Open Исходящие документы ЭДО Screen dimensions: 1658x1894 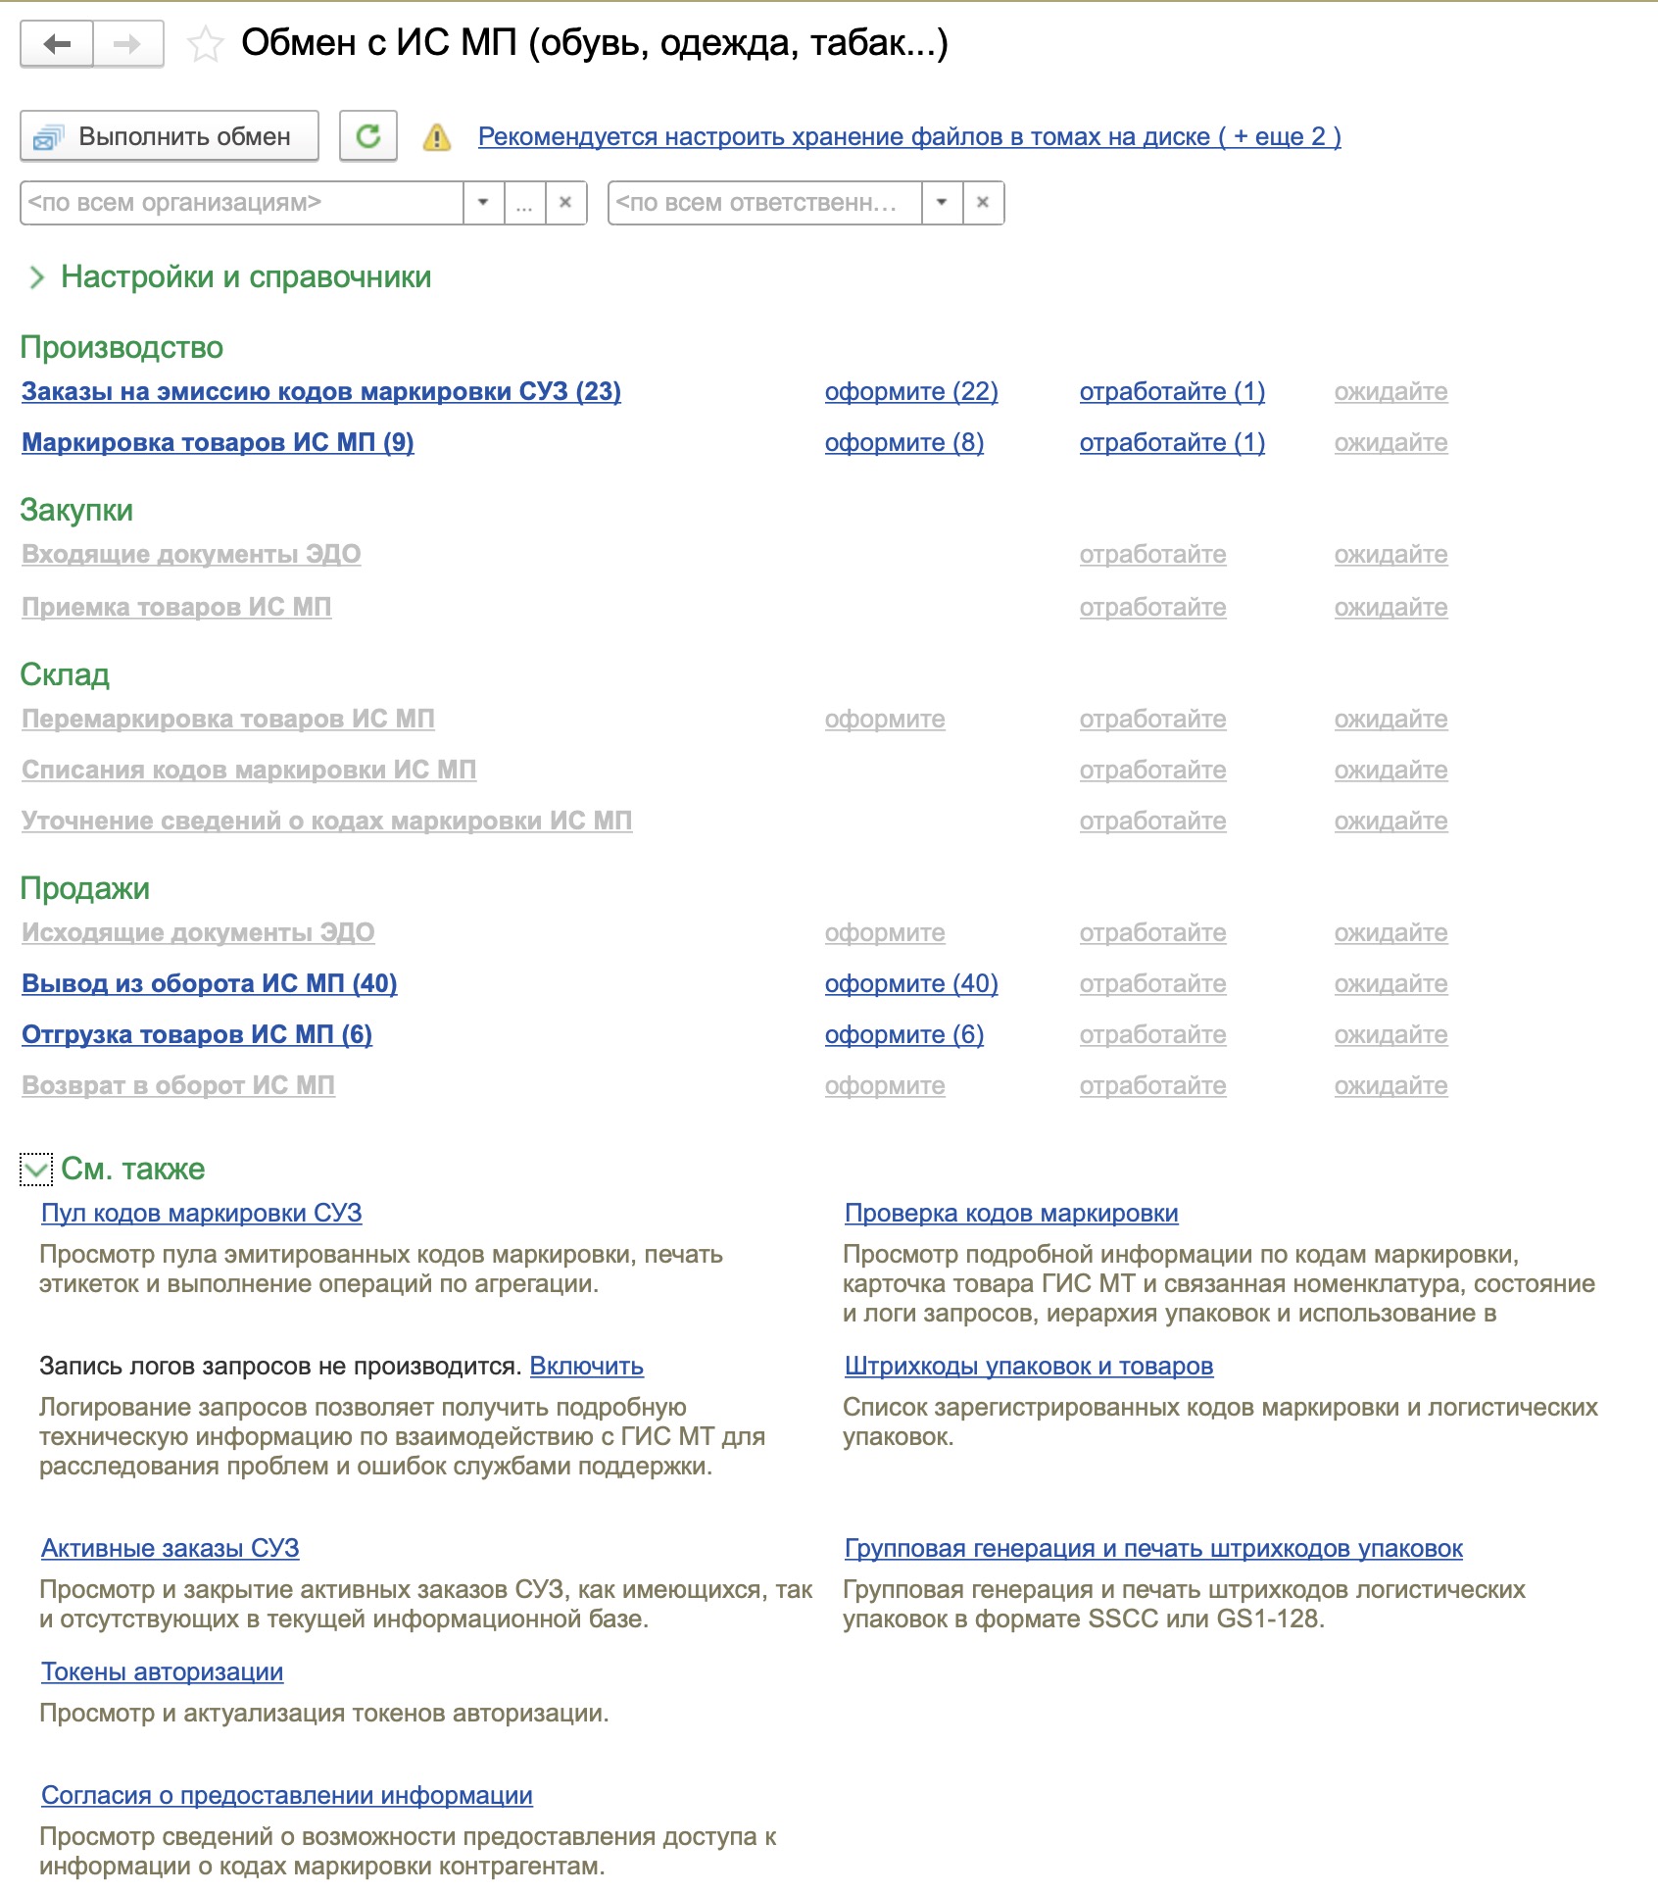click(198, 933)
